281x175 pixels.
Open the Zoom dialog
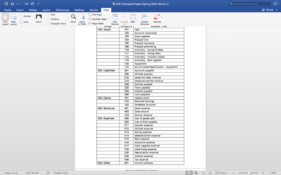point(73,19)
